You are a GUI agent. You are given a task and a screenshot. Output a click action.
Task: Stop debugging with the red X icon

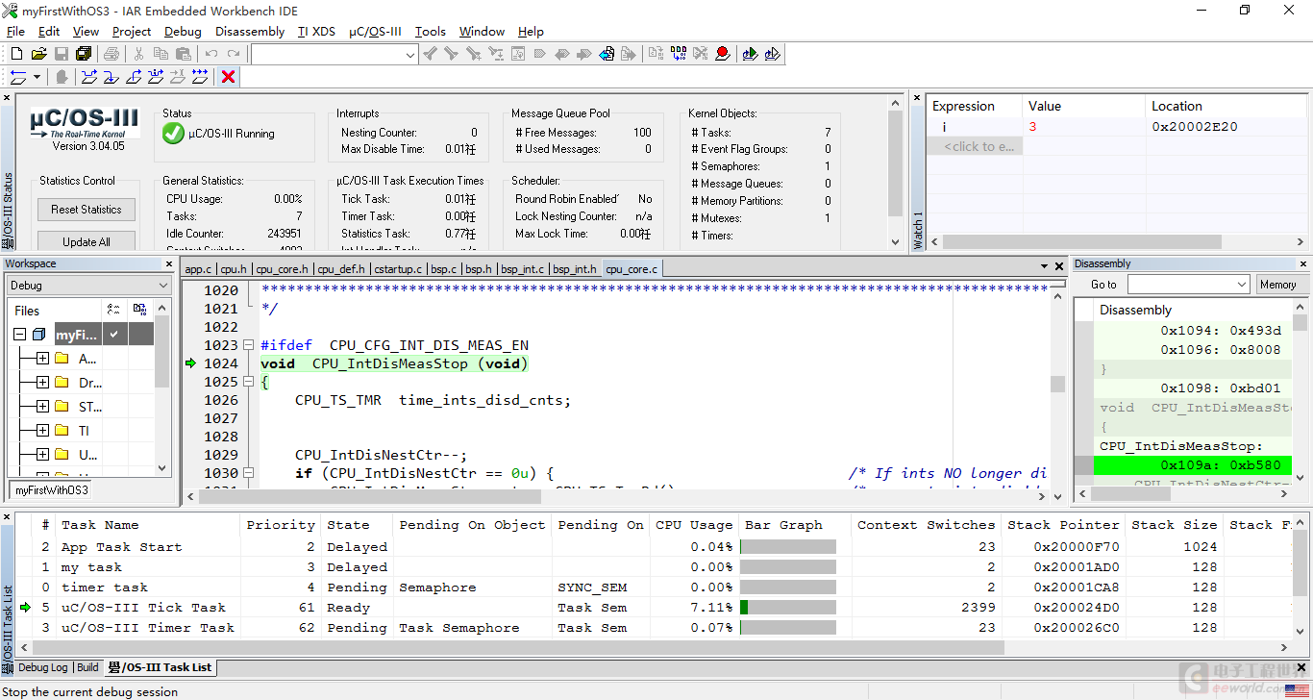point(229,77)
